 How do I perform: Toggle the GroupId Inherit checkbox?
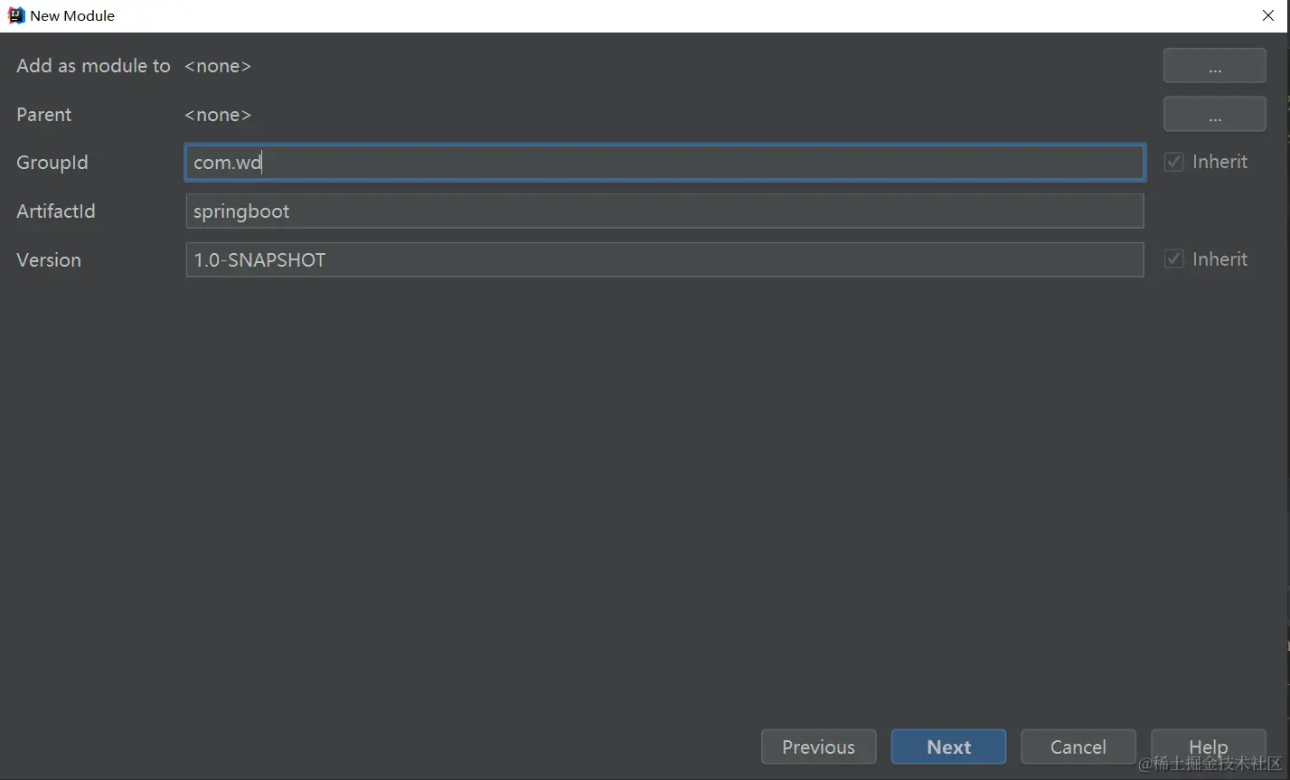pyautogui.click(x=1173, y=163)
